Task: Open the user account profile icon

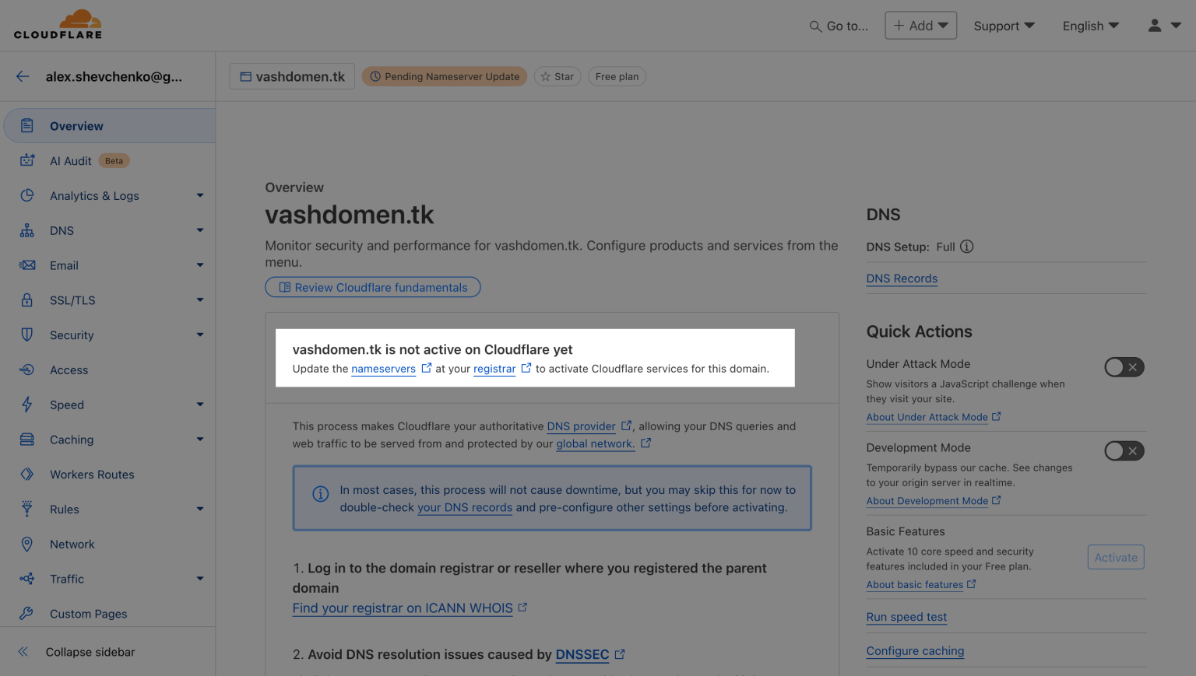Action: pyautogui.click(x=1155, y=26)
